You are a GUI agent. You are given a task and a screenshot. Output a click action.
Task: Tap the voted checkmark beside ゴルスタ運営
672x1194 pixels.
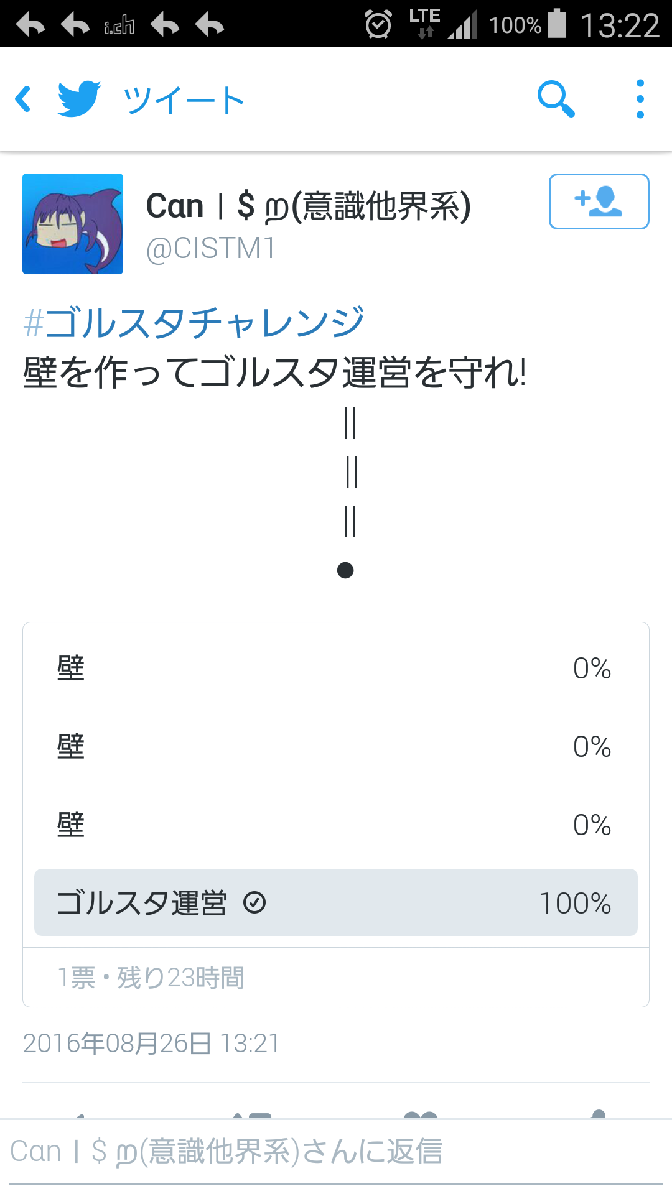click(254, 902)
